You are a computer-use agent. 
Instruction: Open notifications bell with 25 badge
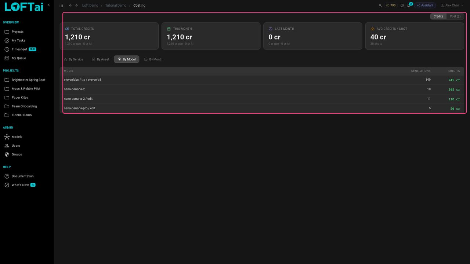coord(409,5)
